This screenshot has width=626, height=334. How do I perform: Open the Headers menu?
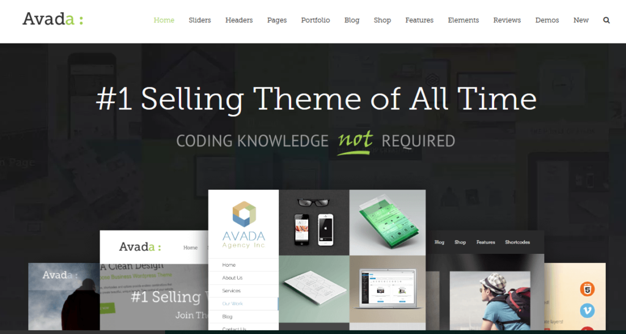239,20
